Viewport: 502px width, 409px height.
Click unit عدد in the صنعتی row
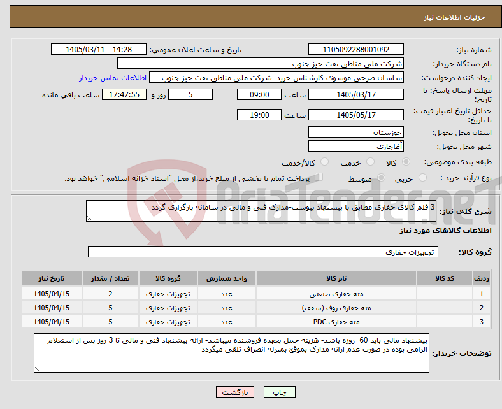coord(226,294)
